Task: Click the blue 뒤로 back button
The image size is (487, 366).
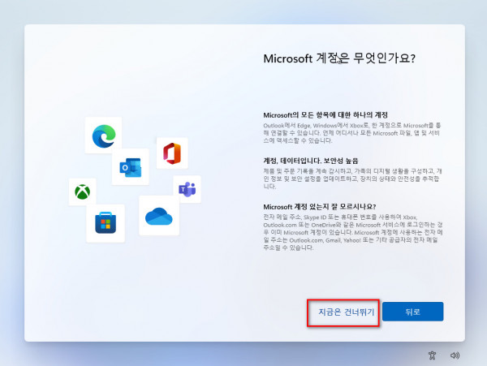Action: pyautogui.click(x=413, y=312)
